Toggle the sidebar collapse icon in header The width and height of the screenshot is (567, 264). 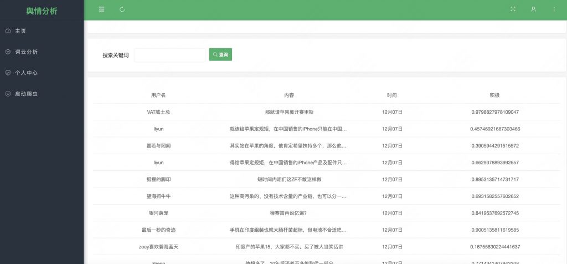101,9
